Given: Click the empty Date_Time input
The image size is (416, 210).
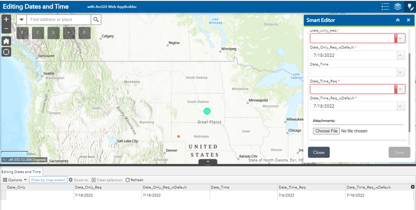Looking at the screenshot, I should [354, 72].
